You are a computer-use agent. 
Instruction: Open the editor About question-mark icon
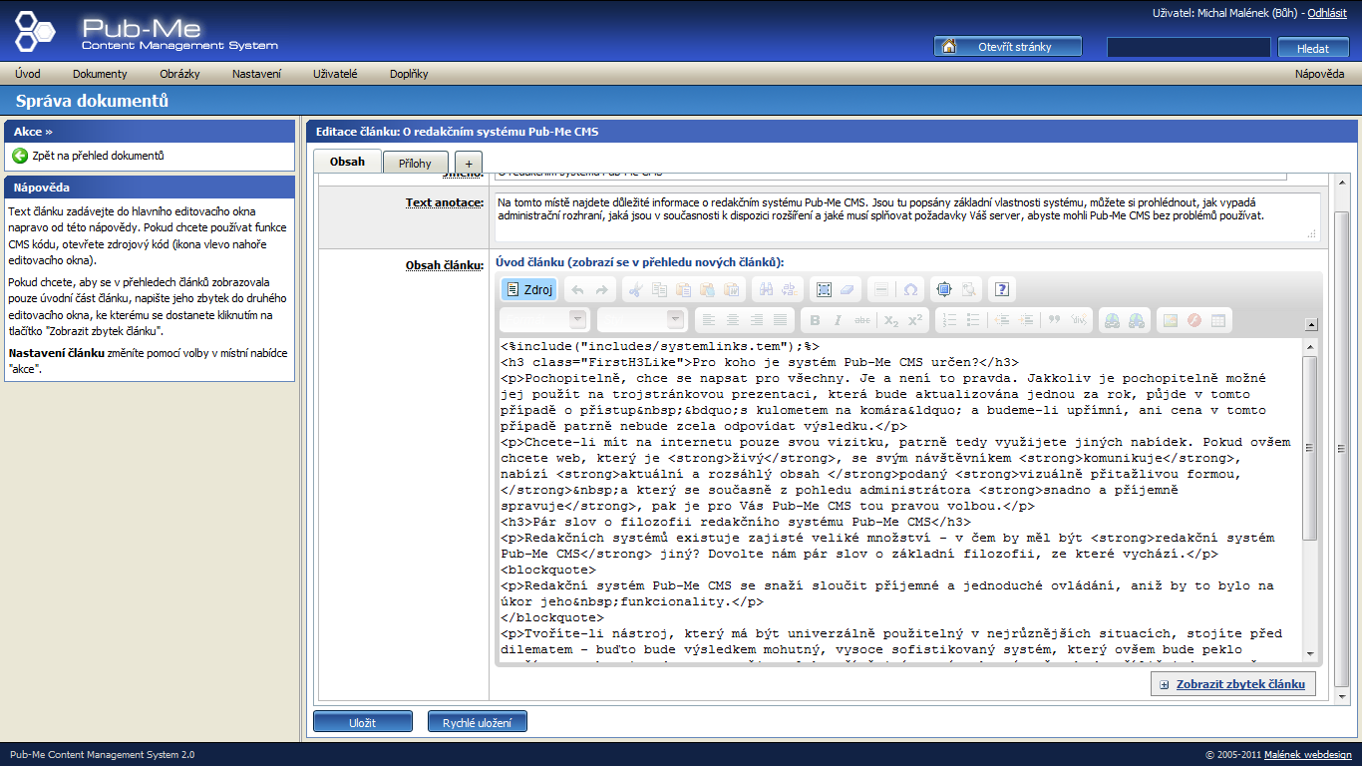coord(1002,289)
